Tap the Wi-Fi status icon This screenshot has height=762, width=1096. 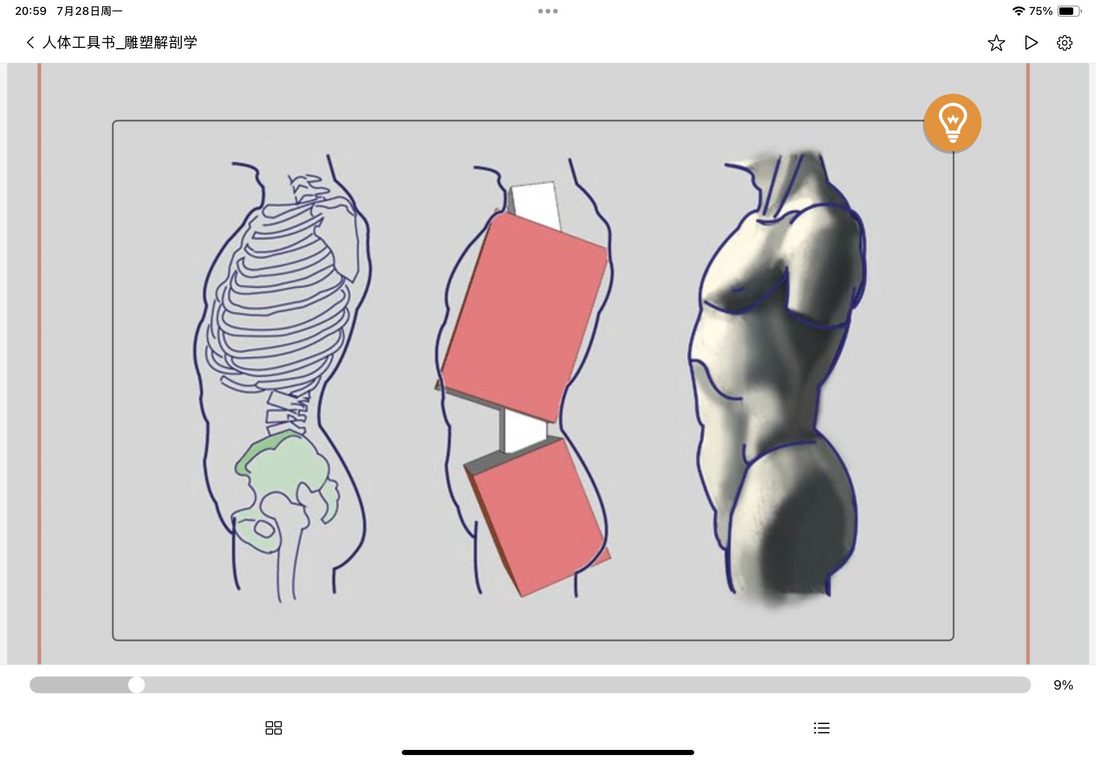click(x=1018, y=11)
